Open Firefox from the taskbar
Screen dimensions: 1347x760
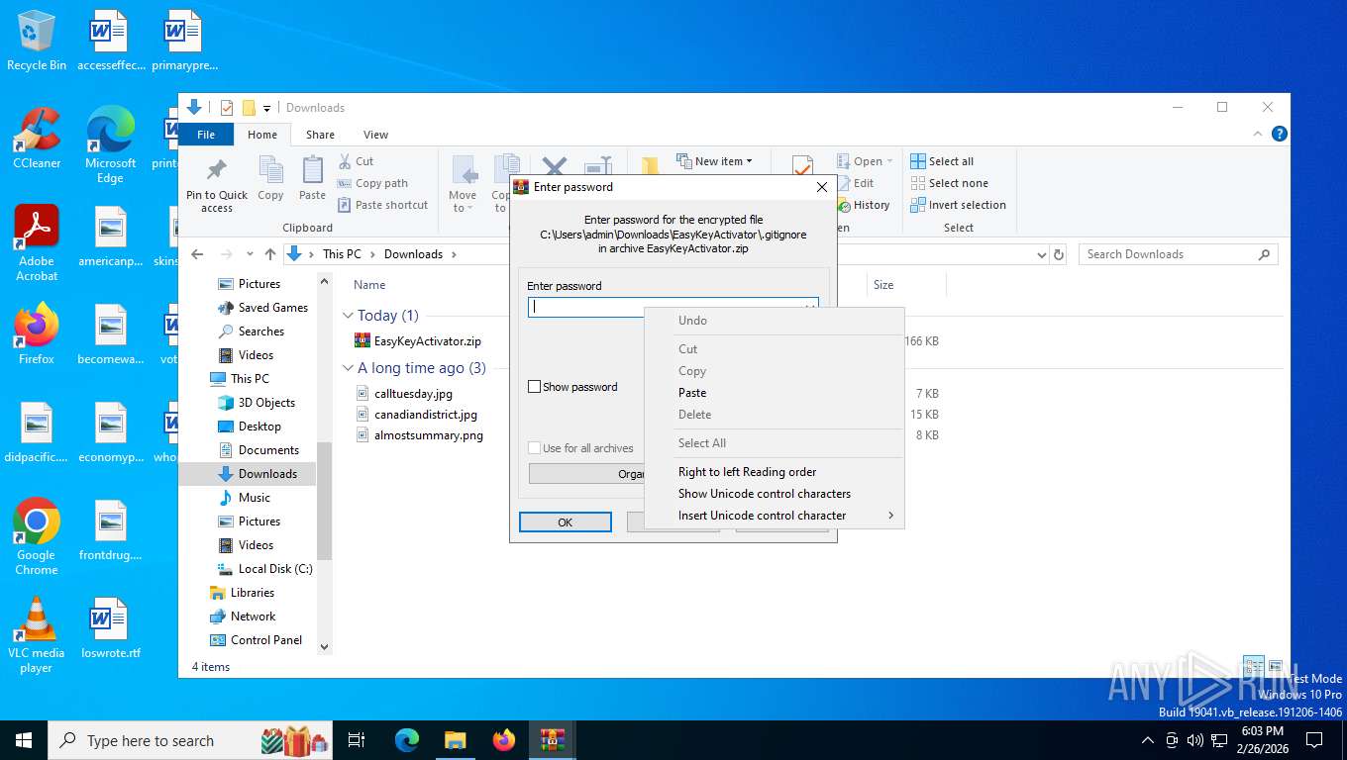tap(504, 740)
